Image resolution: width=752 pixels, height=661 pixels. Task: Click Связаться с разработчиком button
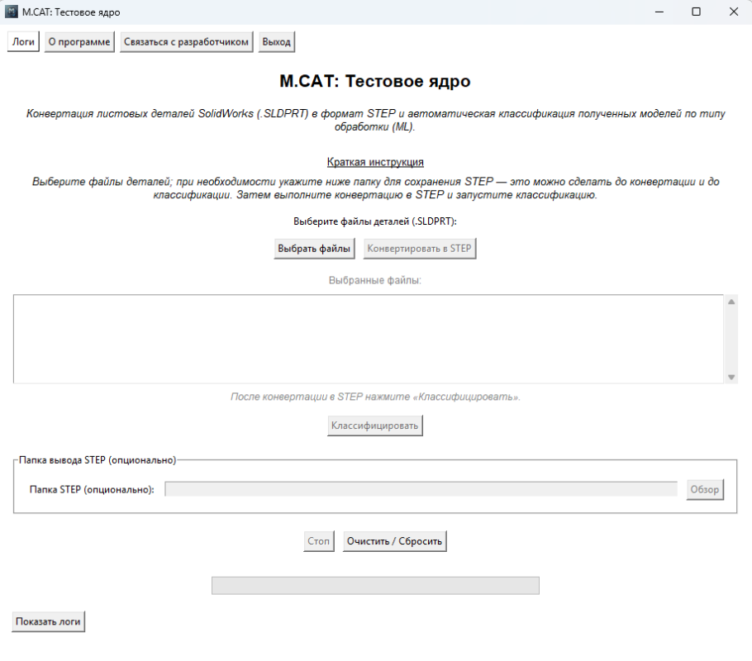click(x=186, y=42)
